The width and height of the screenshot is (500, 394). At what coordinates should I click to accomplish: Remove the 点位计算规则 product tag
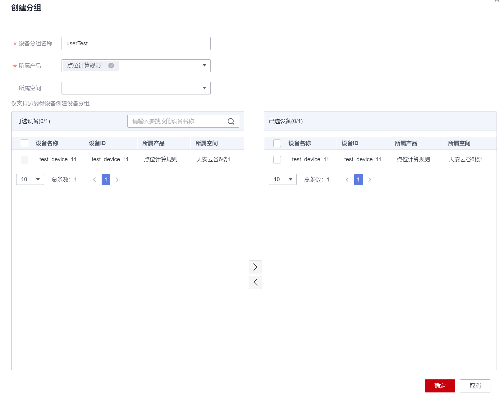pos(111,66)
